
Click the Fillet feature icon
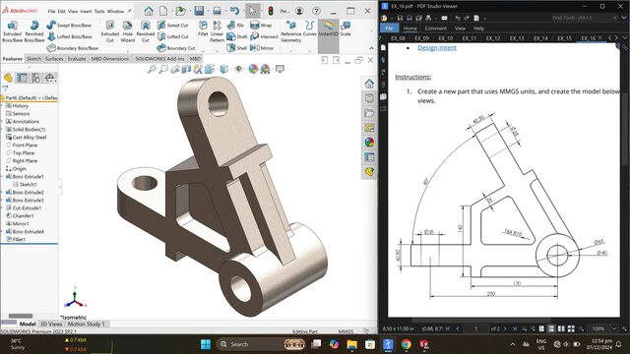pyautogui.click(x=203, y=29)
